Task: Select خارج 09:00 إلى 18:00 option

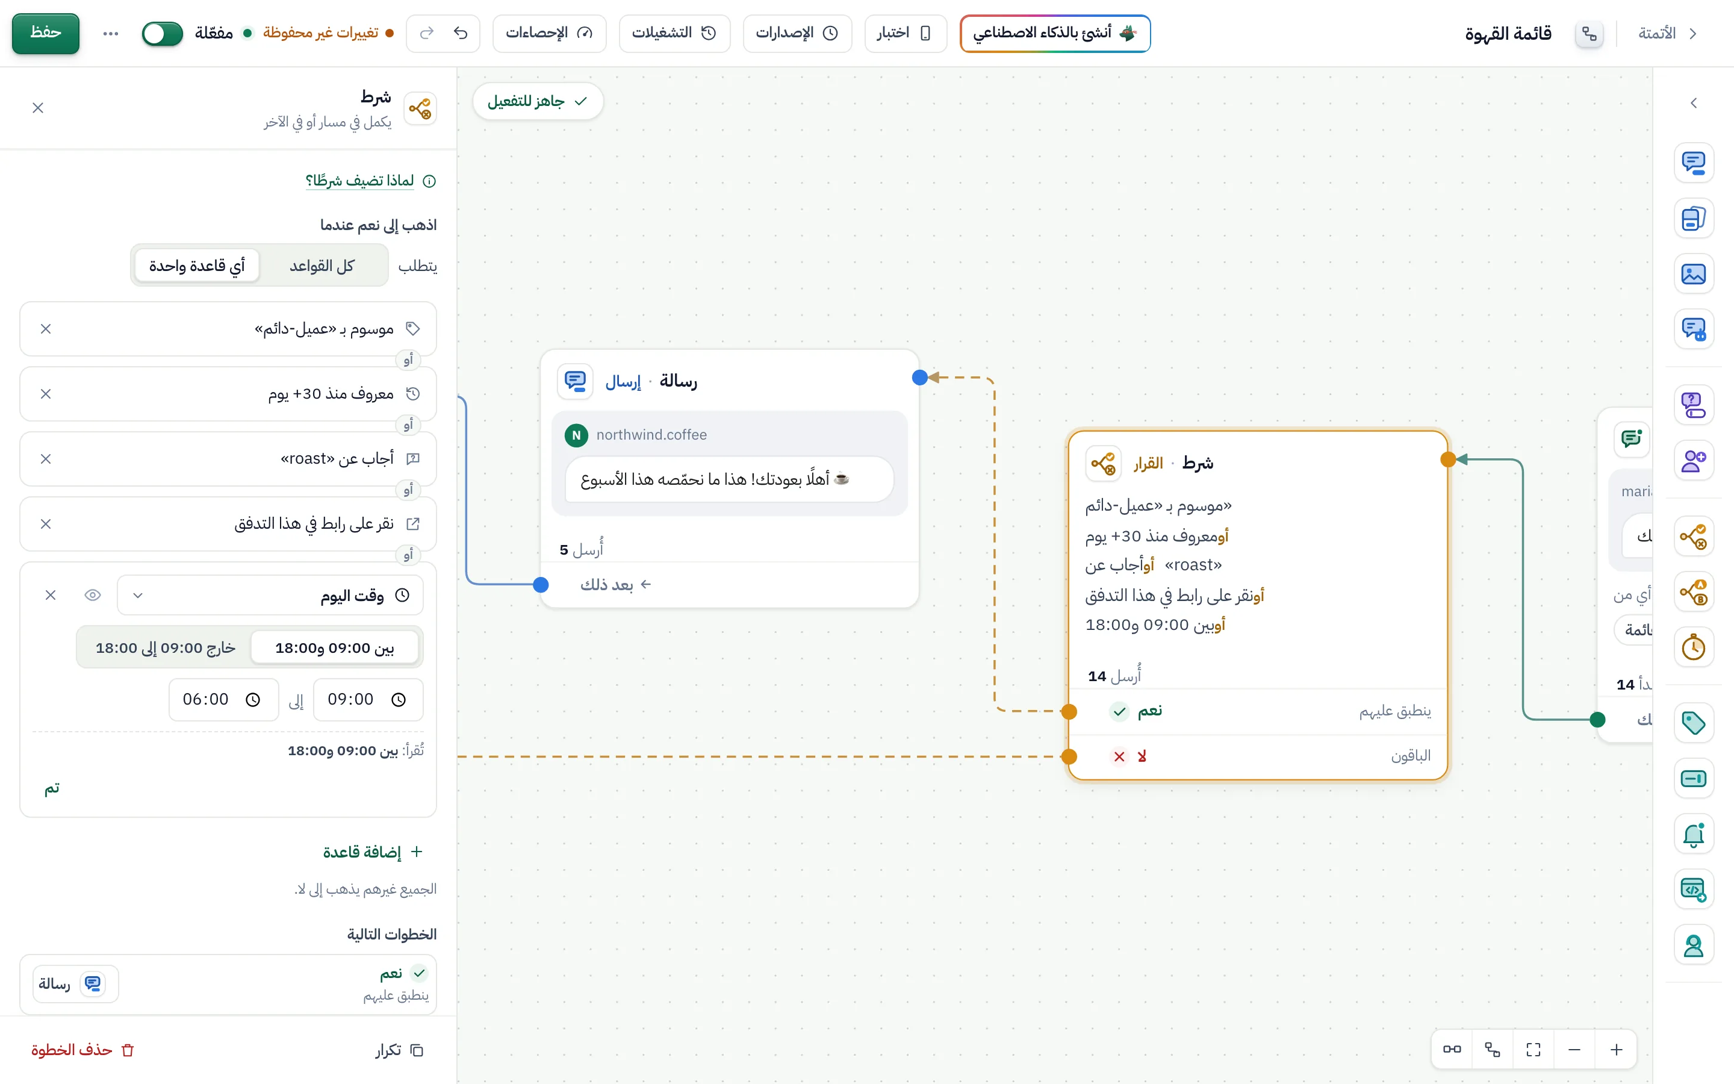Action: pos(166,648)
